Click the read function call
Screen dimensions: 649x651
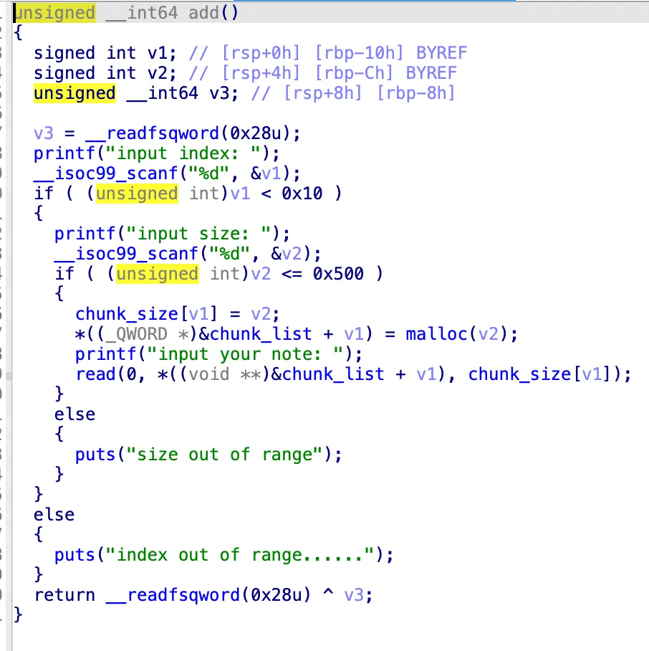point(96,374)
